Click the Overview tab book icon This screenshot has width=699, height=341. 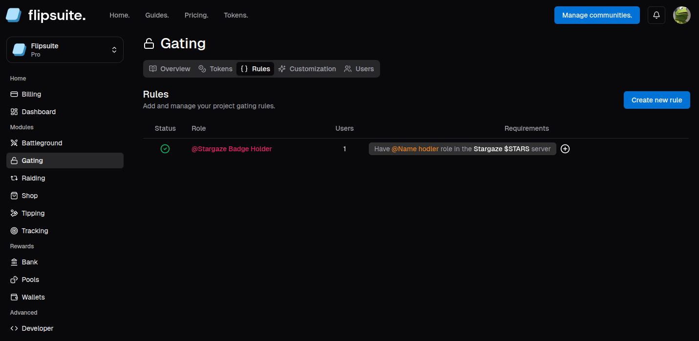click(153, 69)
